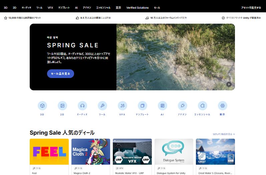Open the エッセンシャル puzzle category icon
The width and height of the screenshot is (266, 175).
[202, 106]
